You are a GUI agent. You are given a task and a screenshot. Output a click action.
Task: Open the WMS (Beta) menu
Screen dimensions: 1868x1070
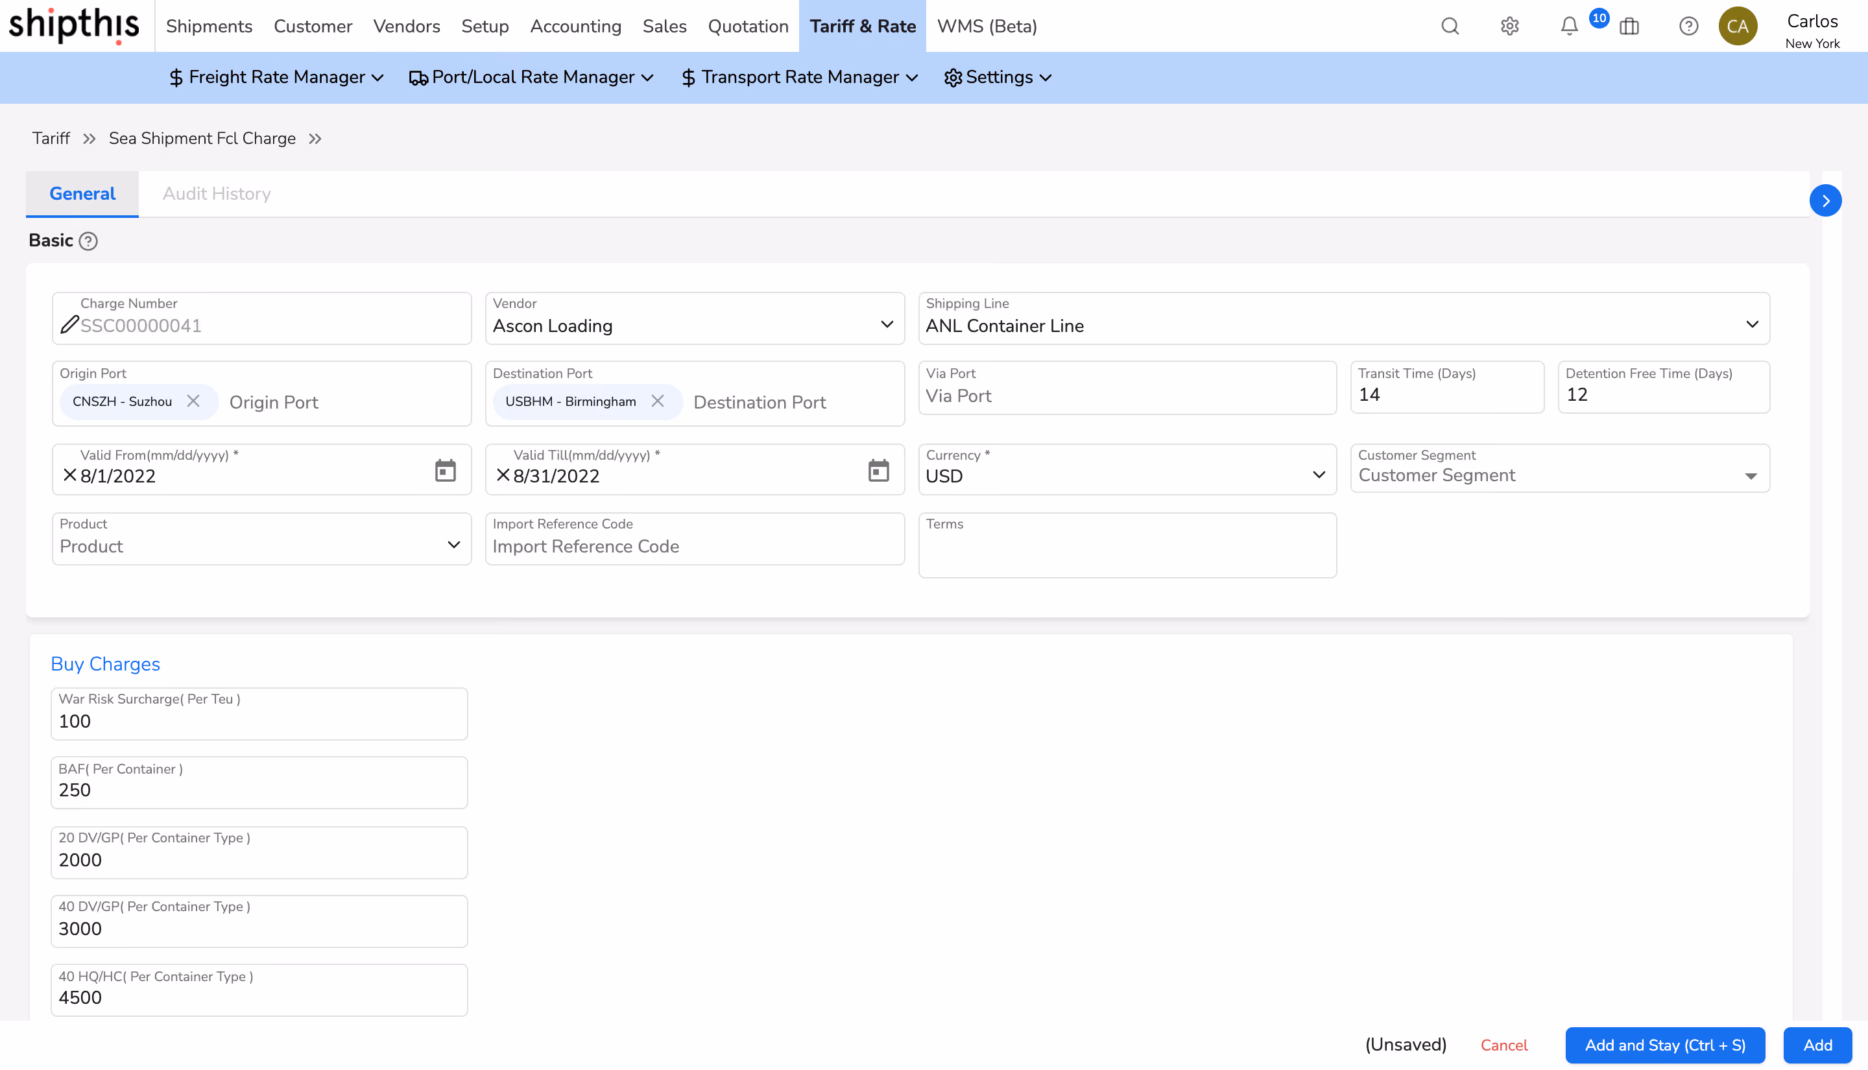(987, 27)
